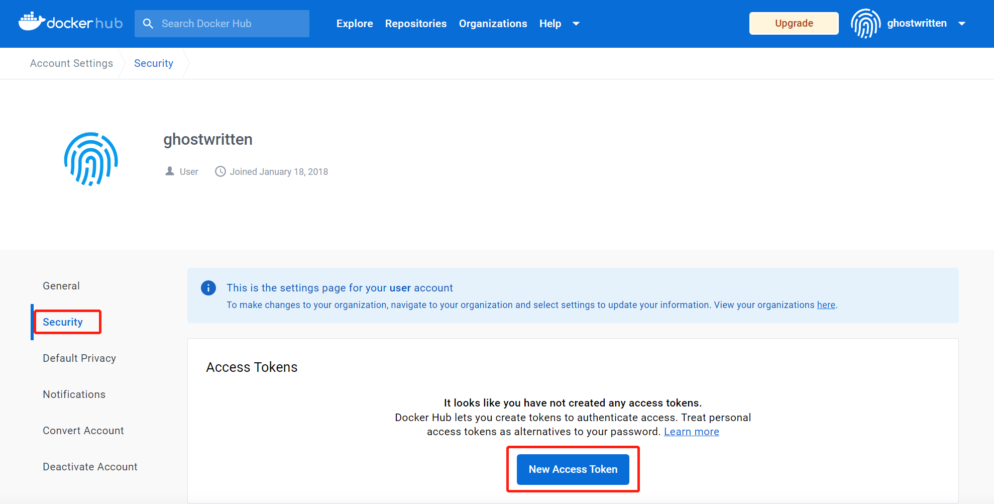Viewport: 994px width, 504px height.
Task: Open the ghostwritten account dropdown arrow
Action: 962,24
